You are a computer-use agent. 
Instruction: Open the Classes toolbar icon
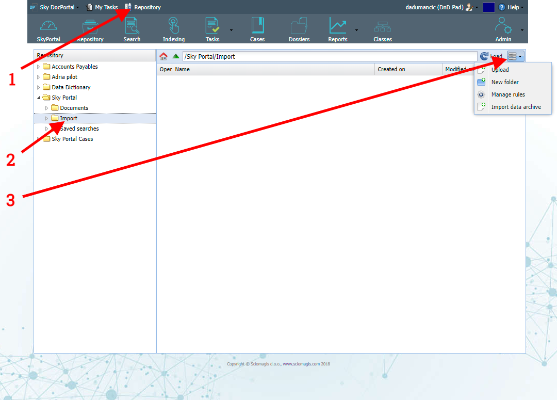383,27
